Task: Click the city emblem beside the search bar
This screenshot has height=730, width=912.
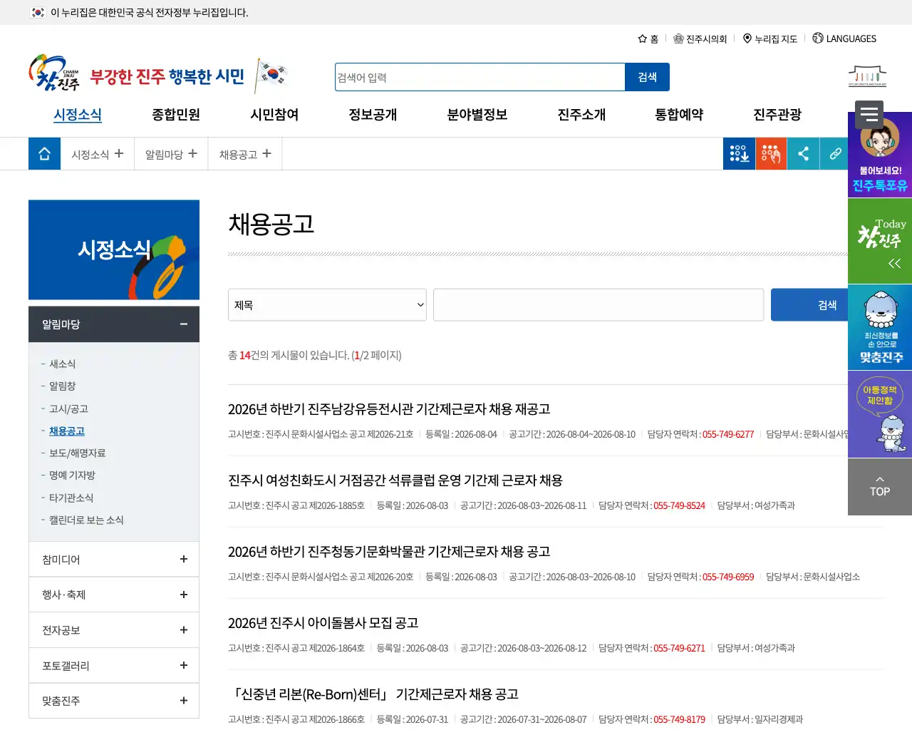Action: tap(867, 76)
